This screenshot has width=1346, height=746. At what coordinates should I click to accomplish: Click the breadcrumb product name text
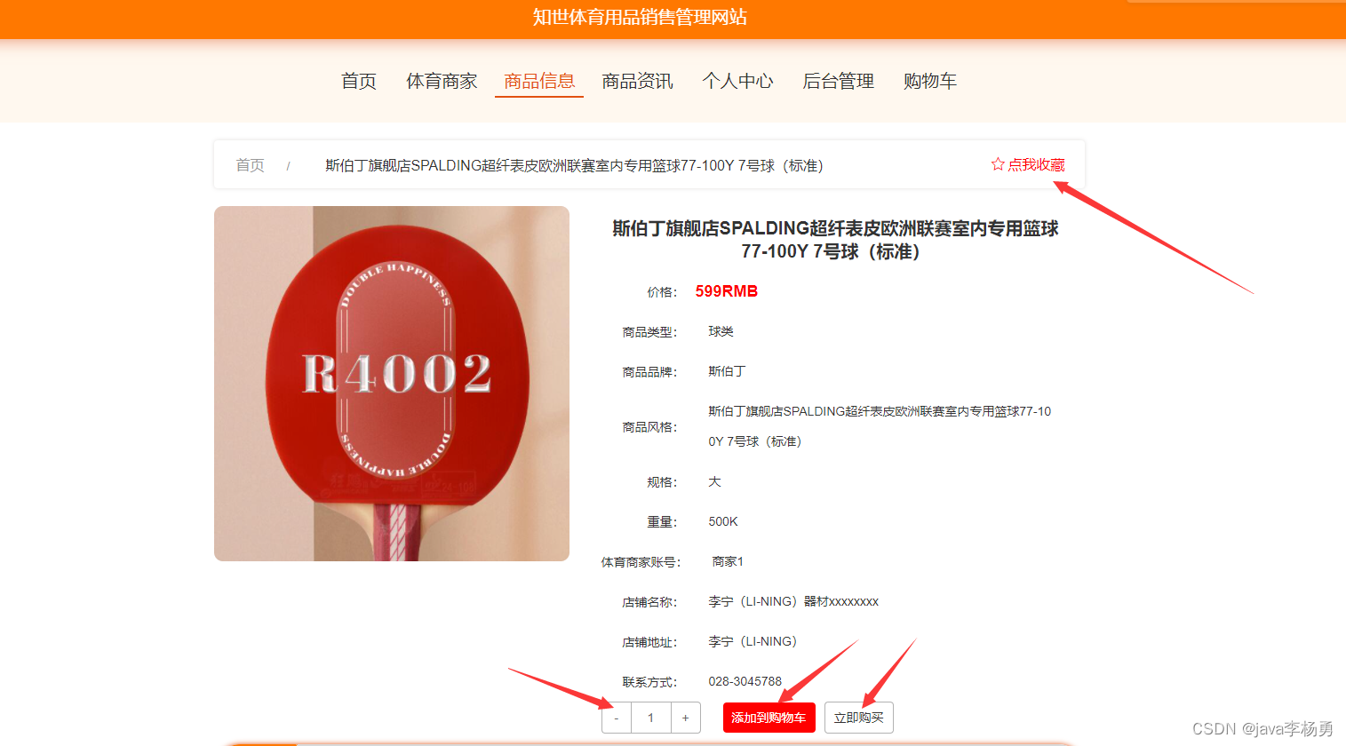pyautogui.click(x=574, y=165)
